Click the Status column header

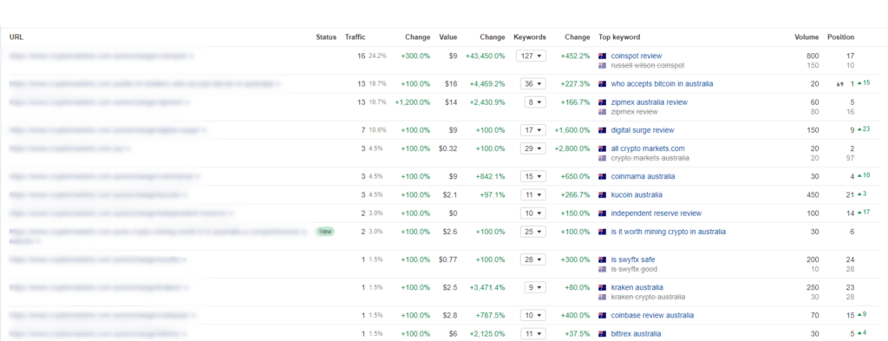[x=326, y=37]
